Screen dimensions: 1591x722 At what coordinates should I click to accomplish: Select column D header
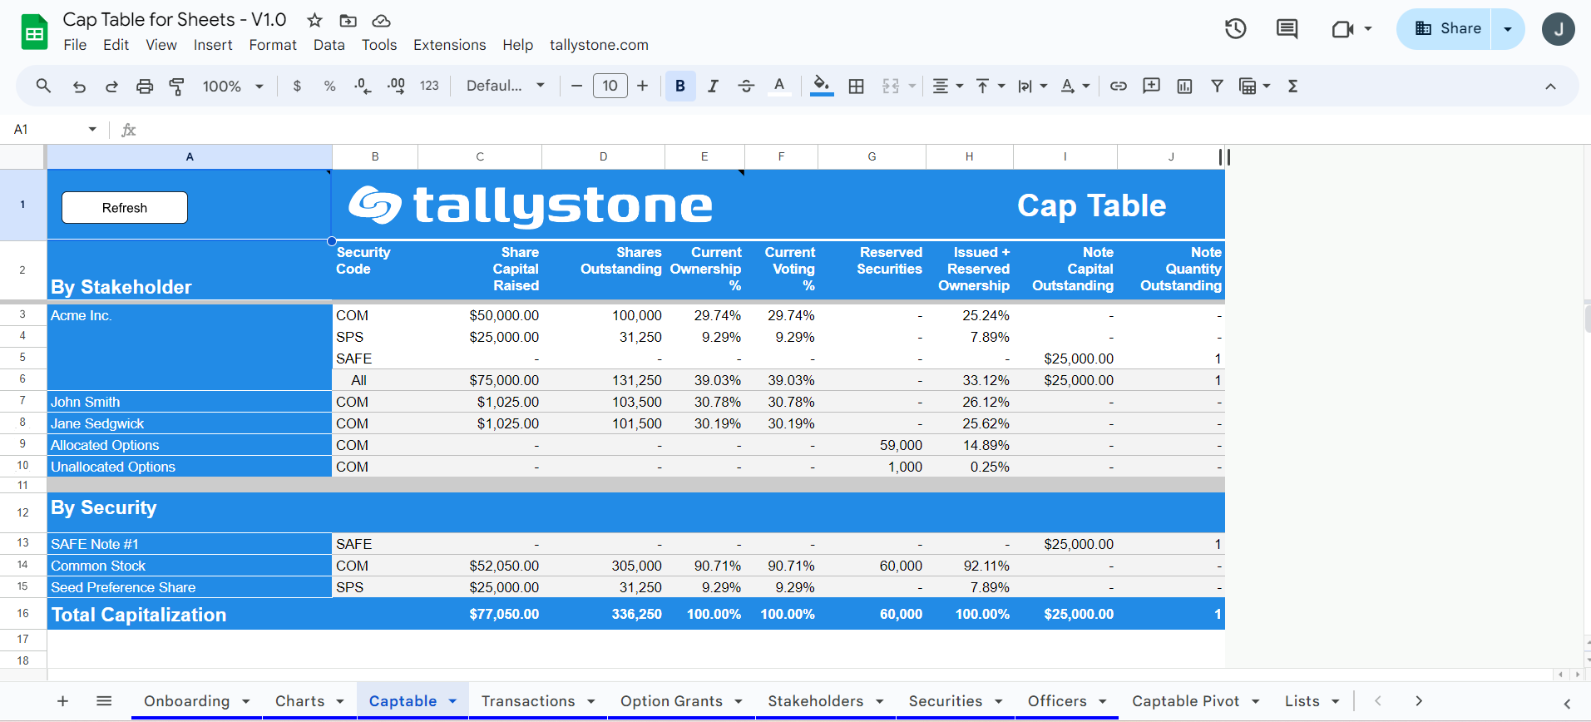[603, 156]
